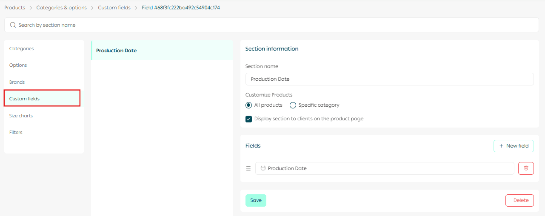Click the calendar icon in Production Date field

pos(263,168)
